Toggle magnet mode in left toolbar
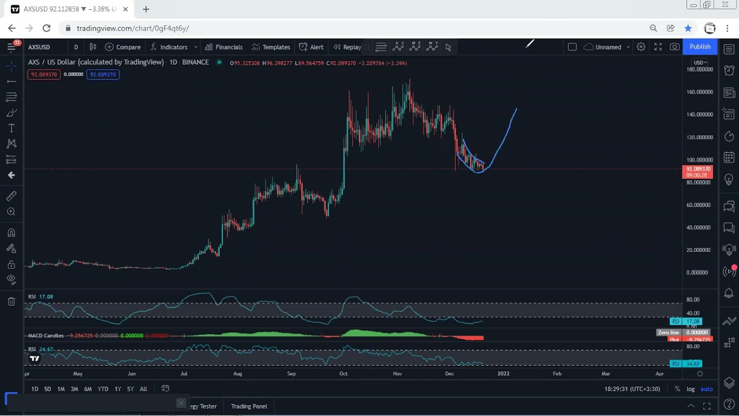 (11, 233)
